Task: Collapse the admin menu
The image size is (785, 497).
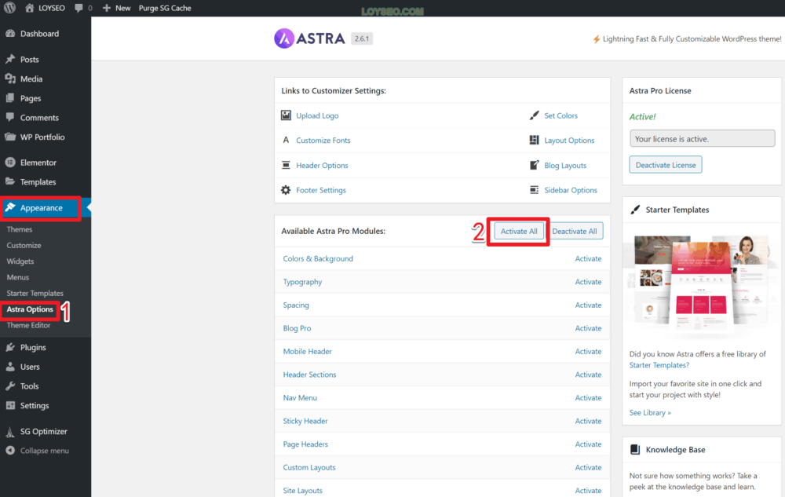Action: point(38,451)
